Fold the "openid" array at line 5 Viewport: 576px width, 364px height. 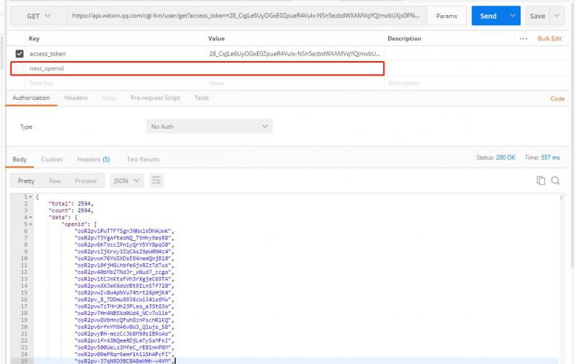(30, 224)
